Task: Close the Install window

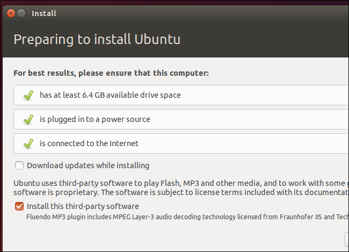Action: point(11,12)
